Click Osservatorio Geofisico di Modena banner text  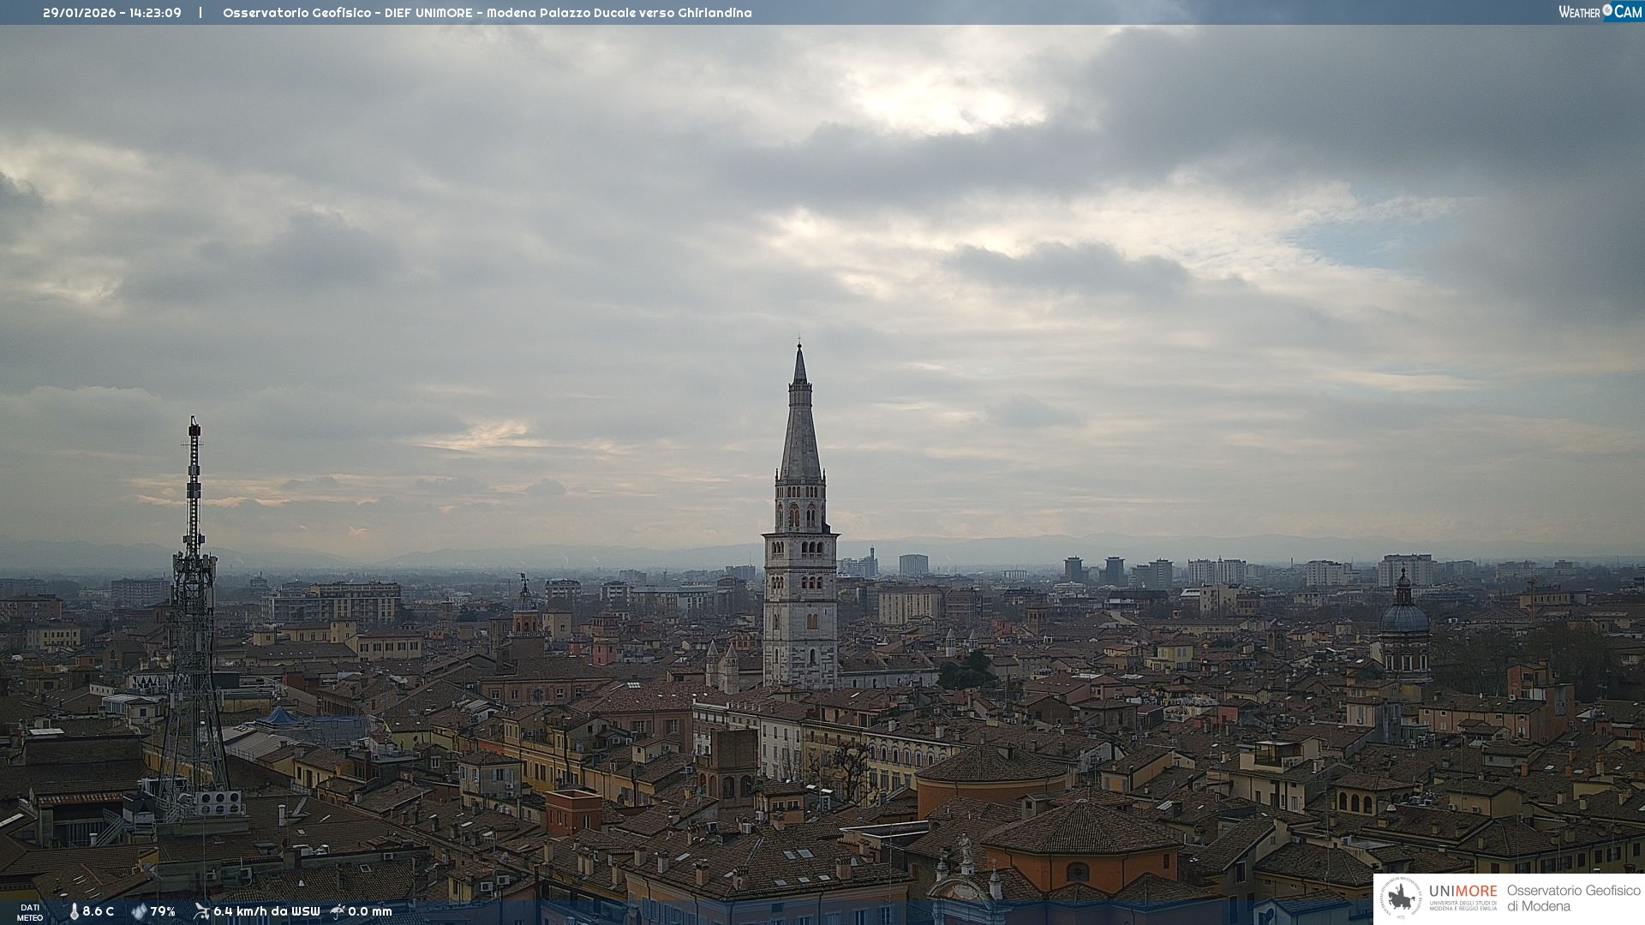click(1573, 898)
